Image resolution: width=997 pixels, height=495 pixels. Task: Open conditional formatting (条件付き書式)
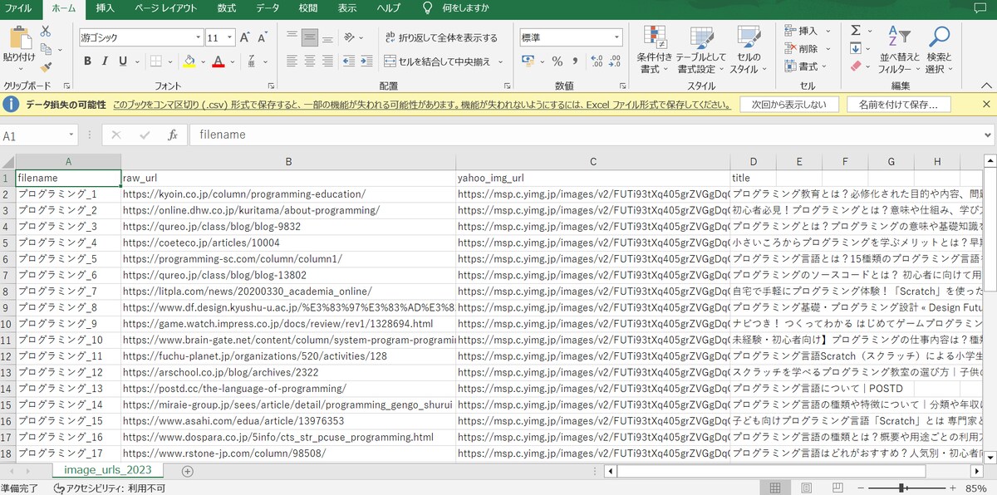655,50
